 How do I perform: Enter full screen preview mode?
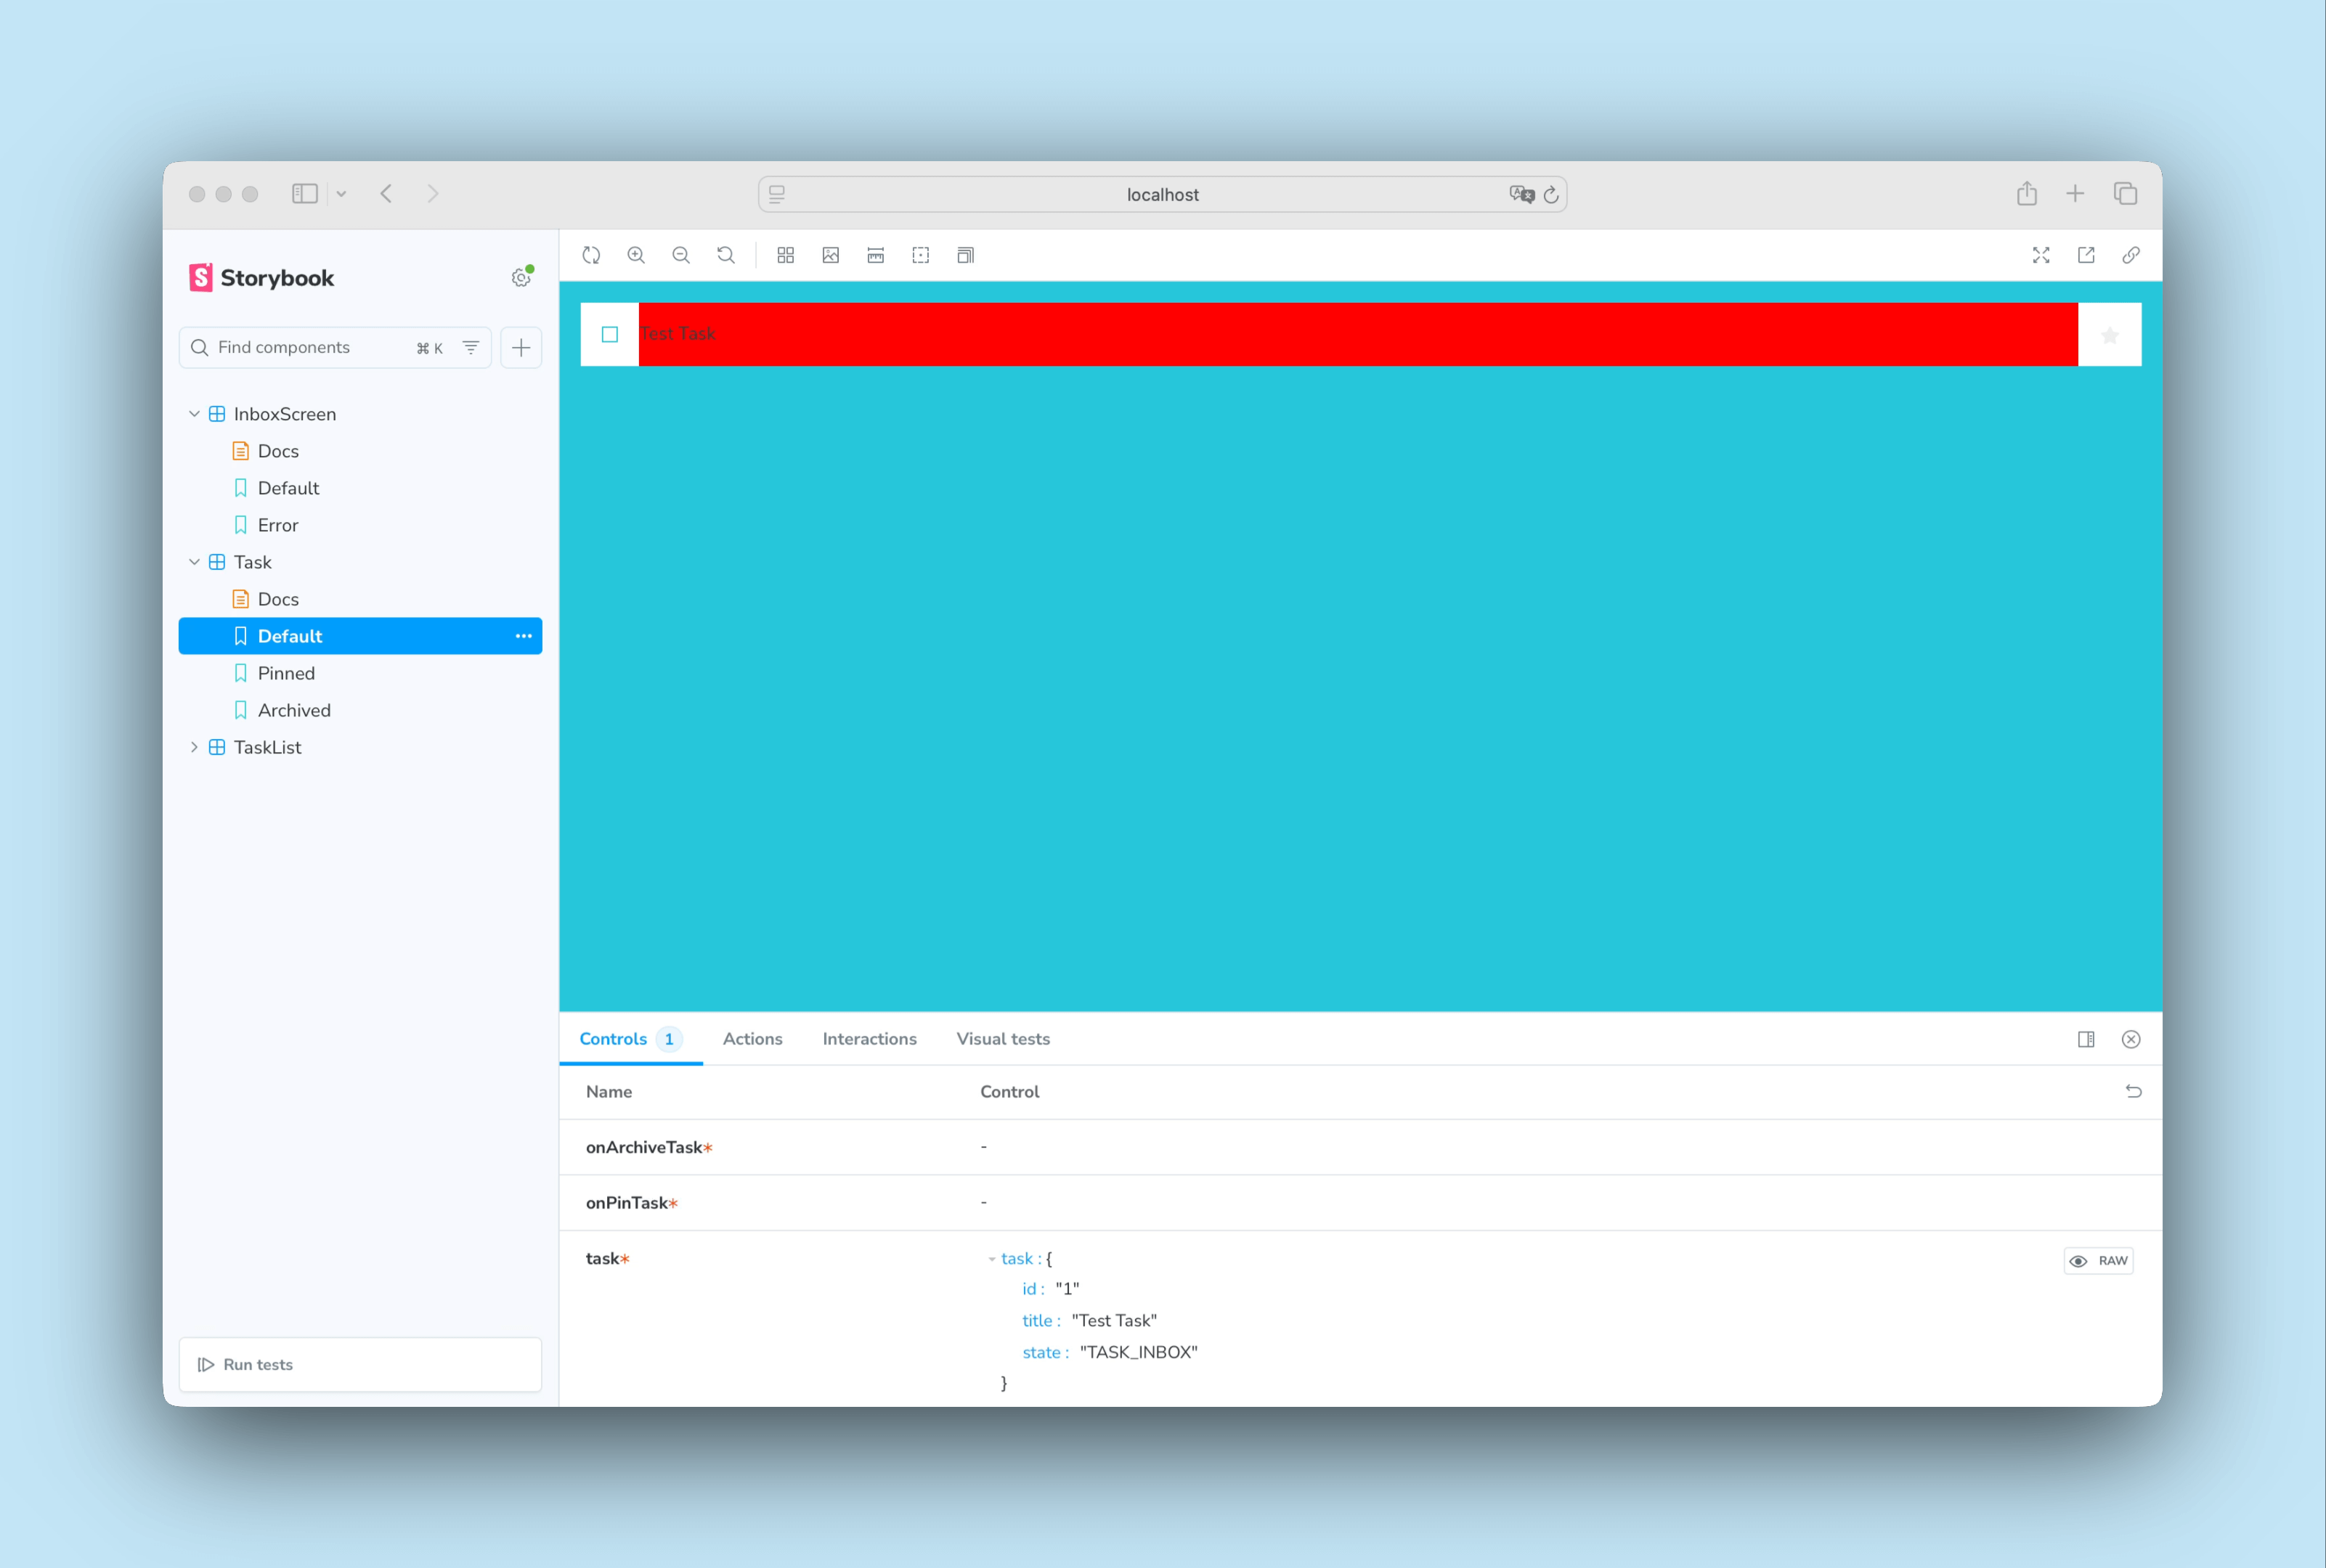2041,255
